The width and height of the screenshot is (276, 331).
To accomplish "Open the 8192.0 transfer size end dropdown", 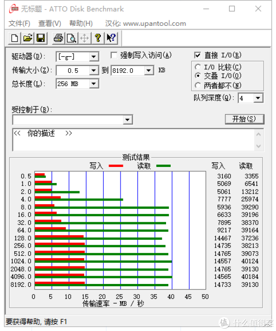I will point(149,70).
